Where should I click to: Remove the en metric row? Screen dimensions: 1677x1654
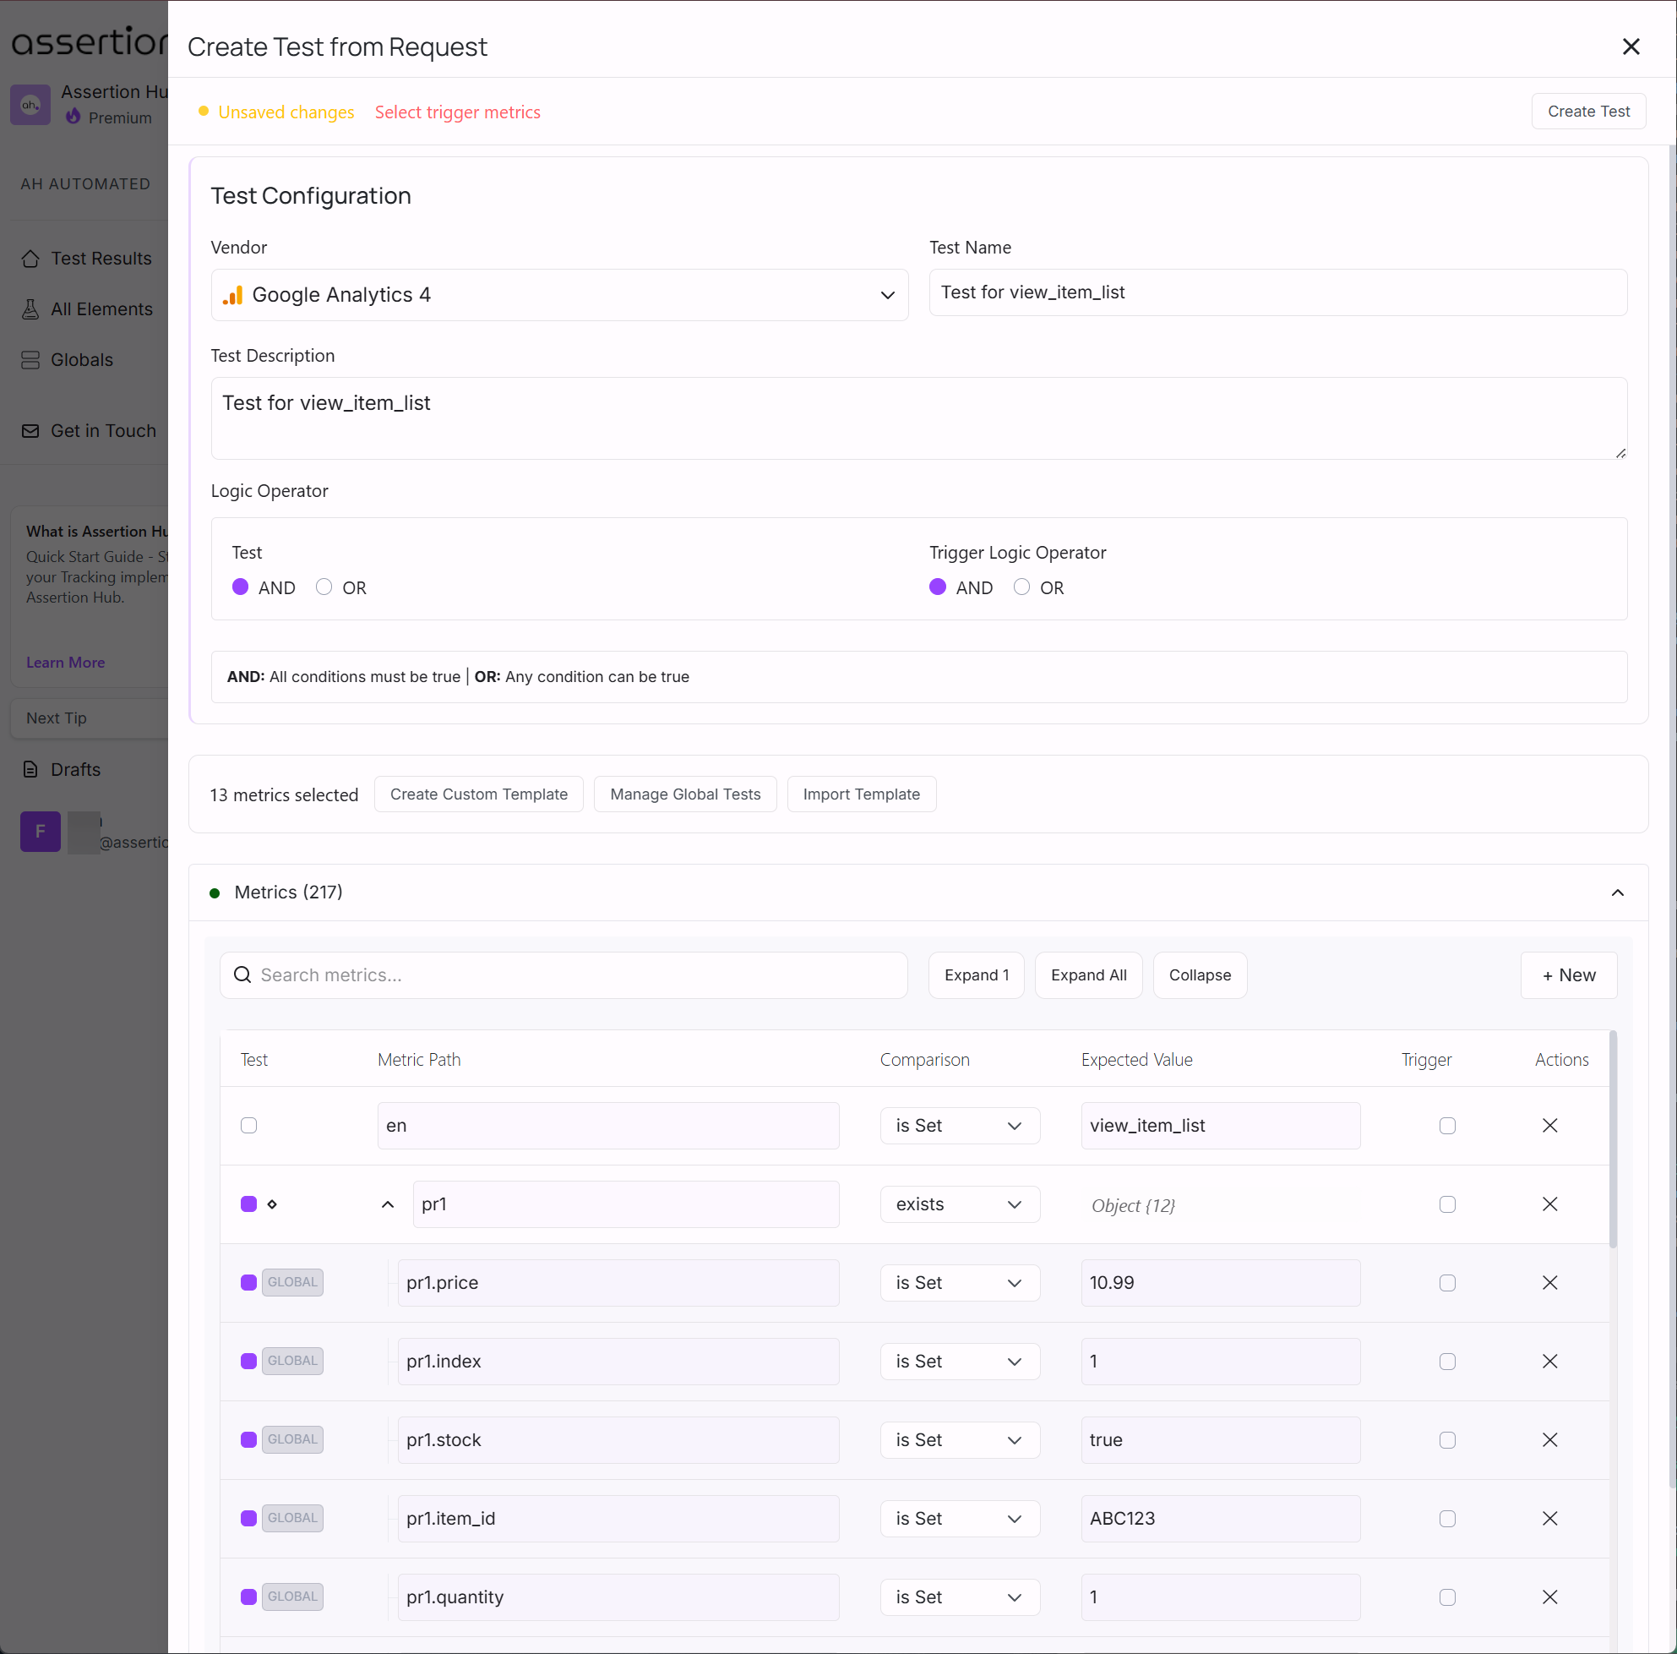(1550, 1125)
